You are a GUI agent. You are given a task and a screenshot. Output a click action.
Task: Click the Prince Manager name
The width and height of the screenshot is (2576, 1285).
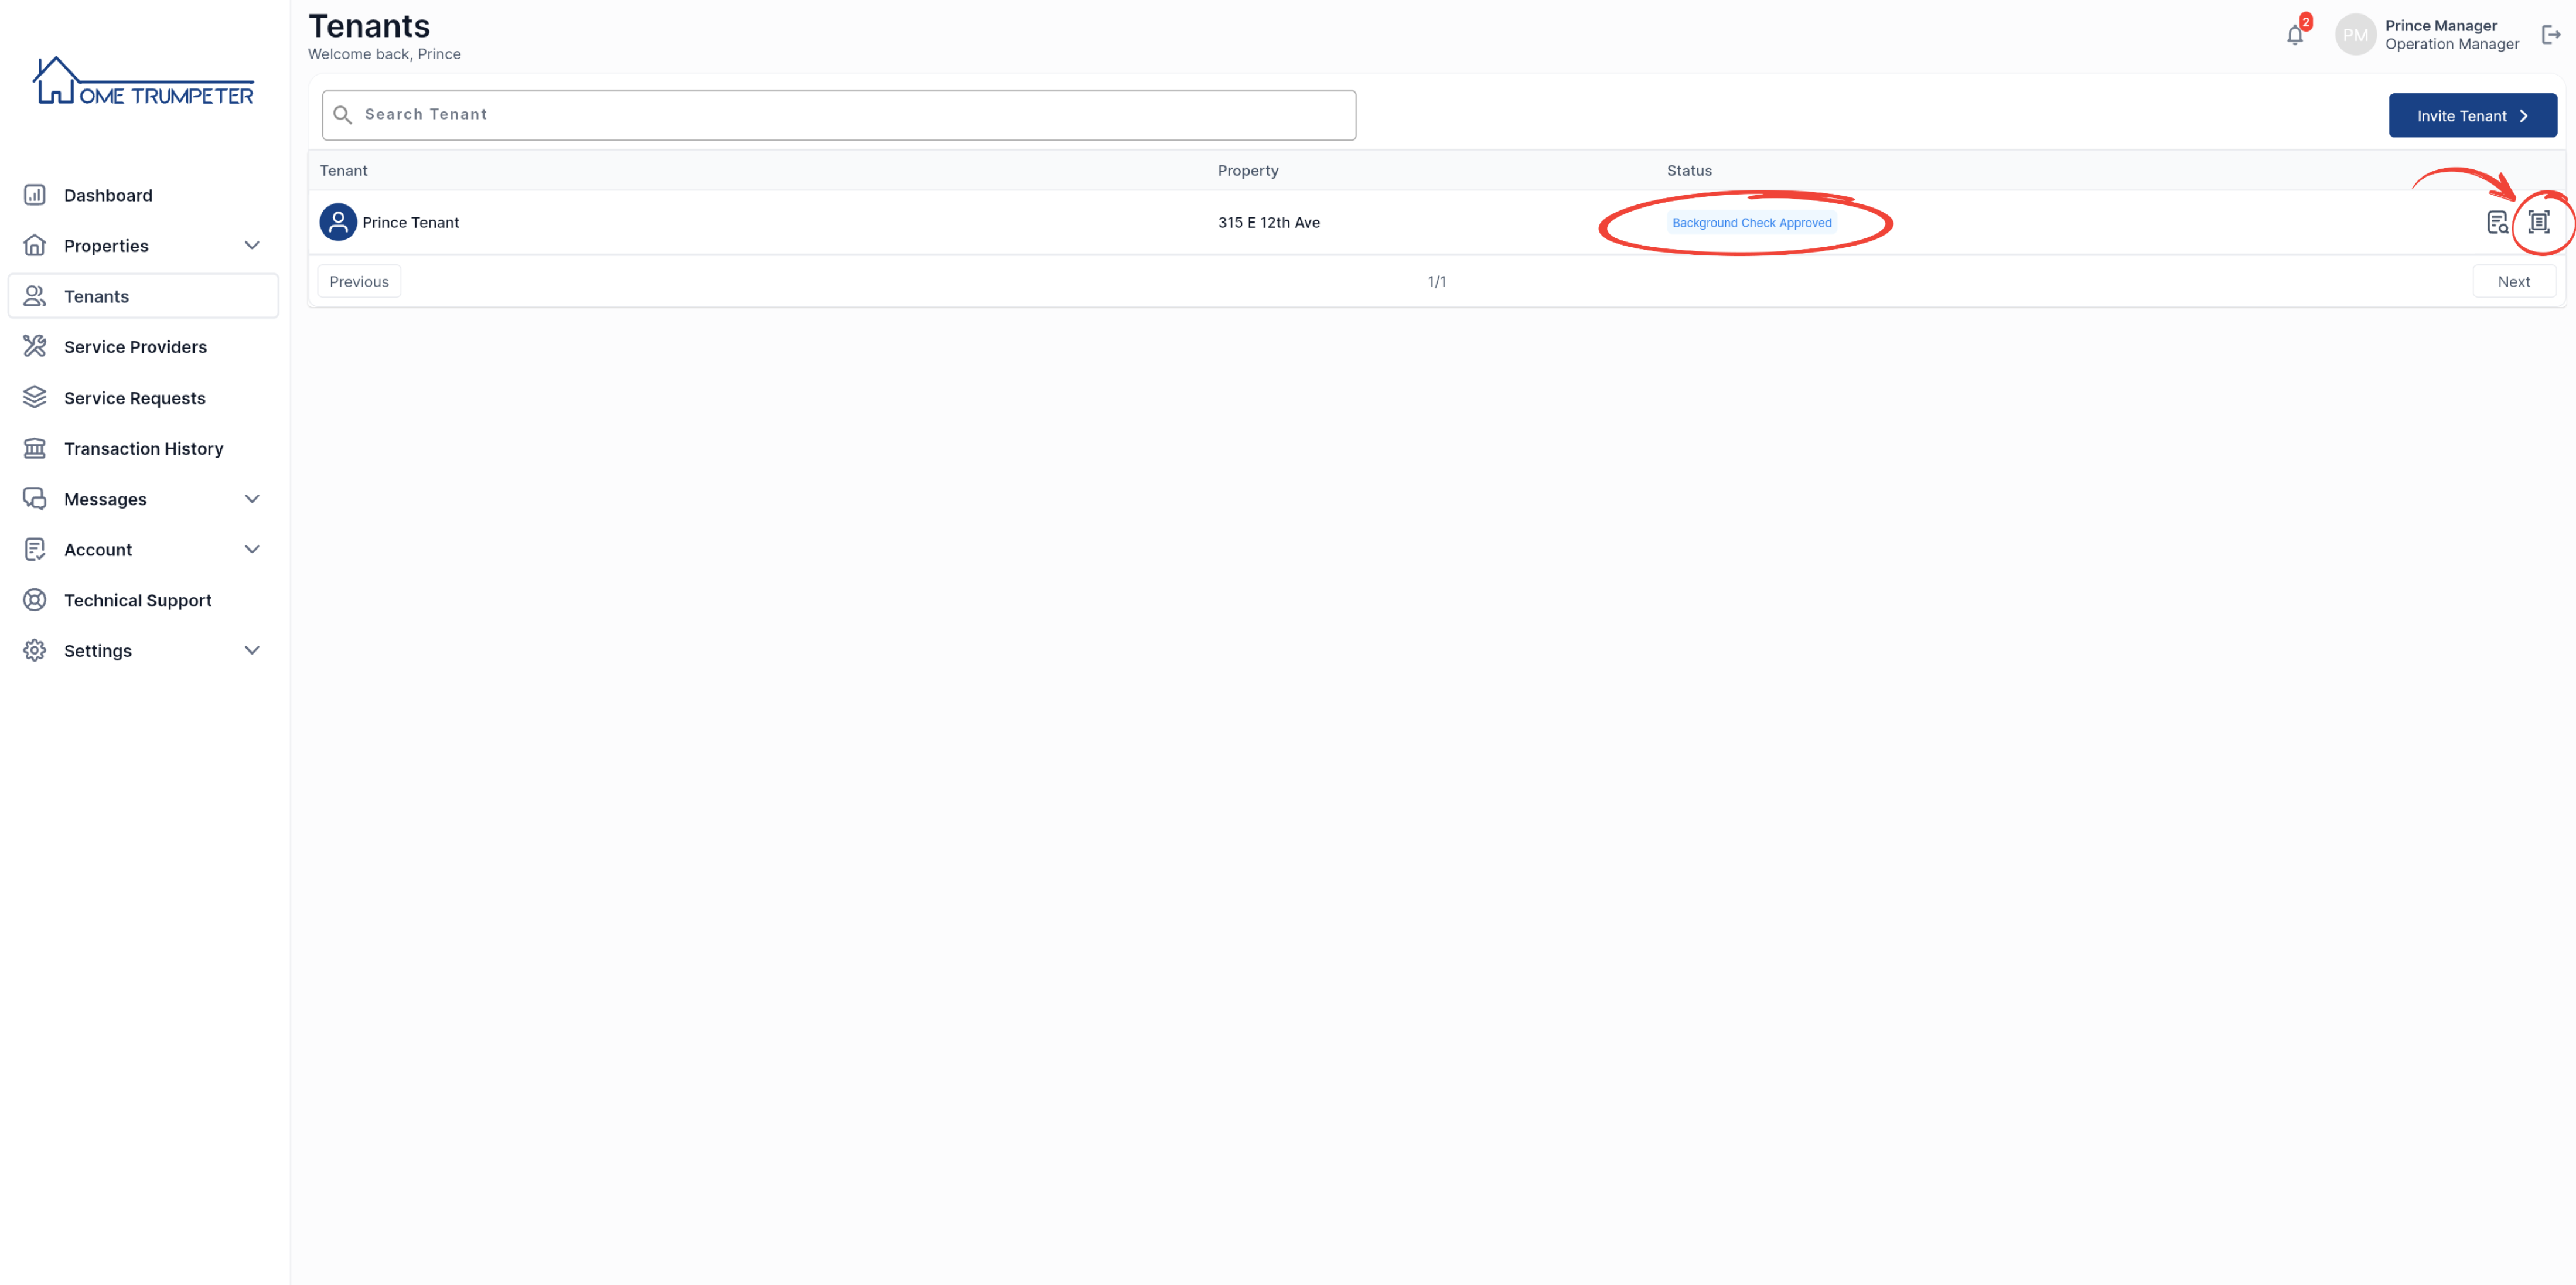(x=2440, y=26)
